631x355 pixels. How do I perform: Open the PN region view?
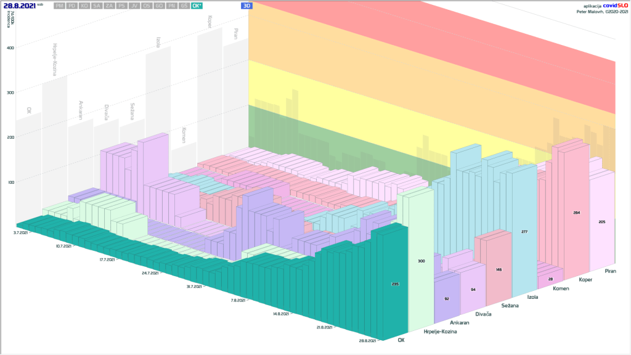point(171,6)
